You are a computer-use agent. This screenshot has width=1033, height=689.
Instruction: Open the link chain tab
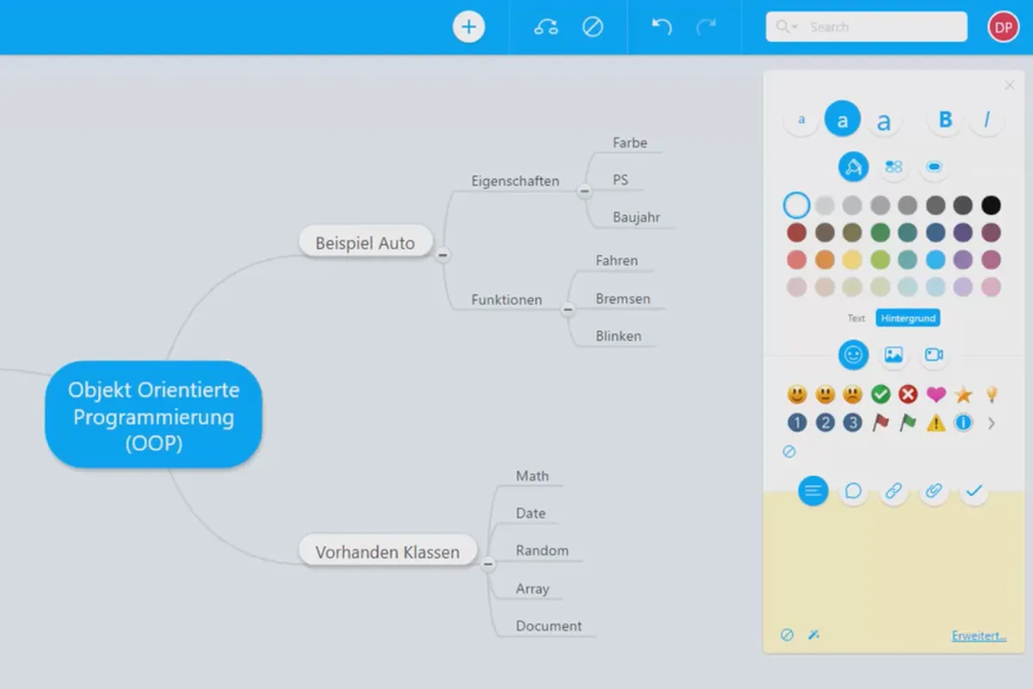coord(894,491)
